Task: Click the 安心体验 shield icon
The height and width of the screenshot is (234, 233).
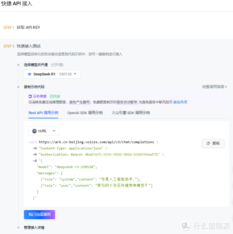Action: (x=30, y=96)
